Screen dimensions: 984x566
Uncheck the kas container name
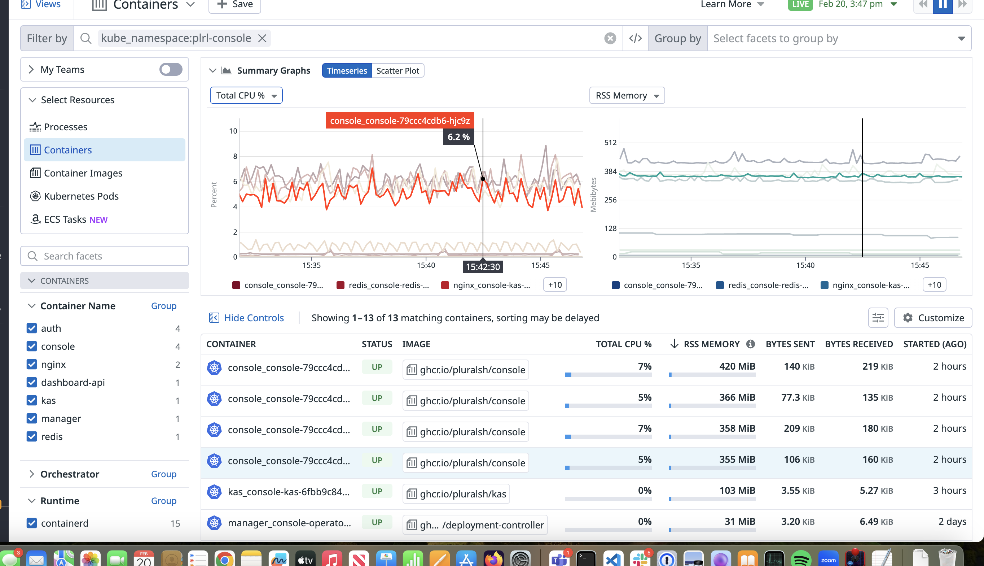pyautogui.click(x=32, y=400)
